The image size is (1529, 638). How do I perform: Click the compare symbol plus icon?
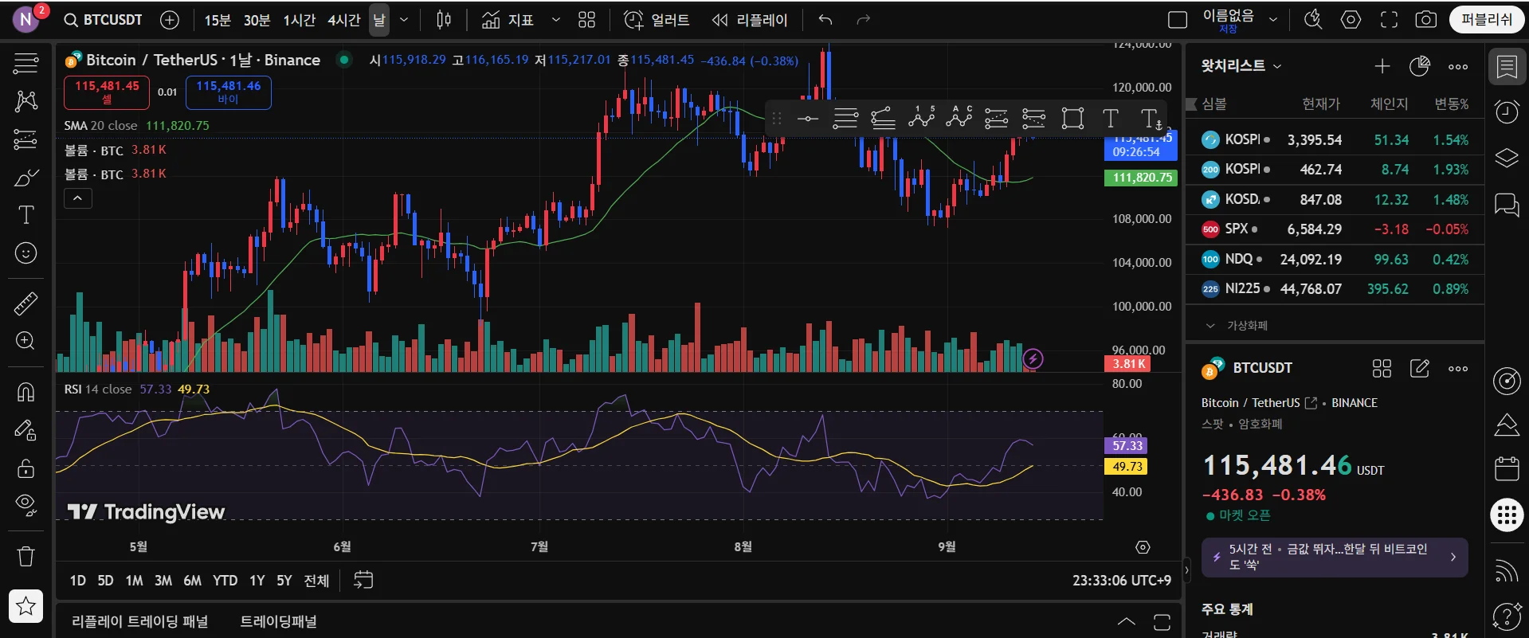pyautogui.click(x=170, y=20)
